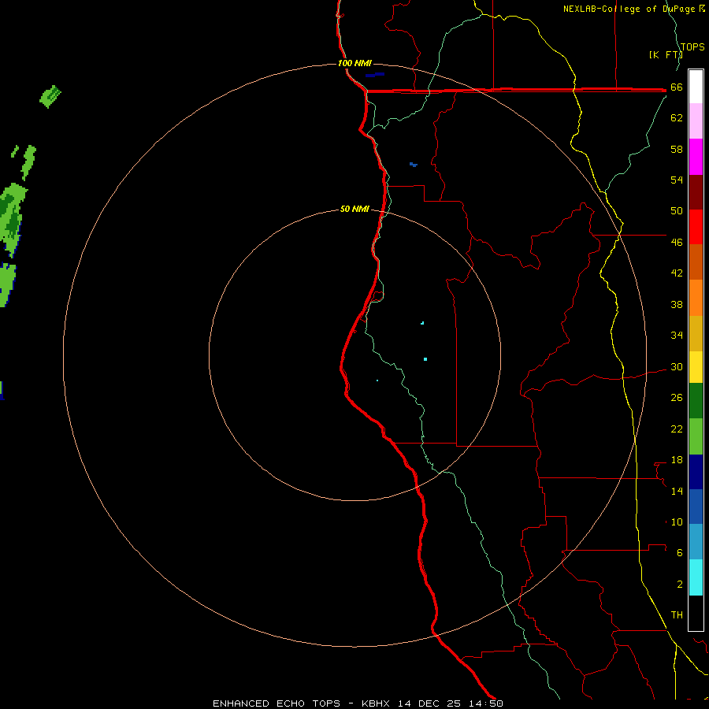709x709 pixels.
Task: Click the legend value 2
Action: coord(680,585)
